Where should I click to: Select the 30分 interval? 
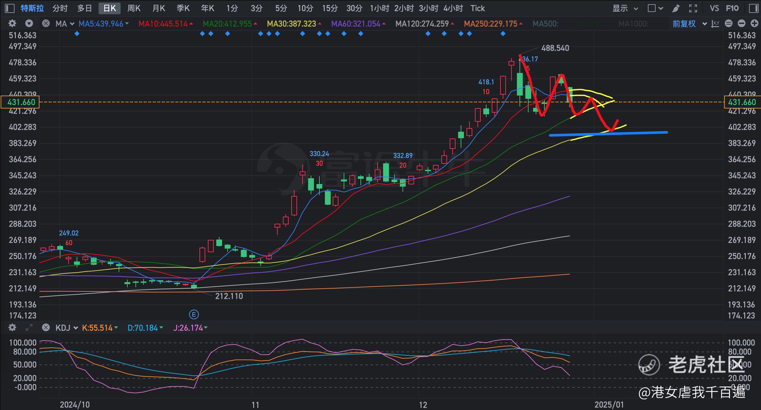coord(354,8)
